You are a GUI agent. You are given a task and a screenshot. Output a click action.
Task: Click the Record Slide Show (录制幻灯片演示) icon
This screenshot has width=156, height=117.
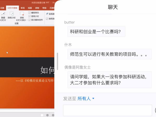pyautogui.click(x=22, y=15)
